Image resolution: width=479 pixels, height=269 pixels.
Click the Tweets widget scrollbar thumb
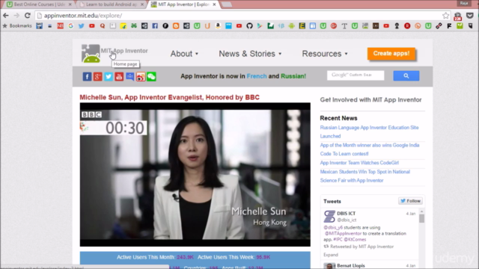click(421, 218)
